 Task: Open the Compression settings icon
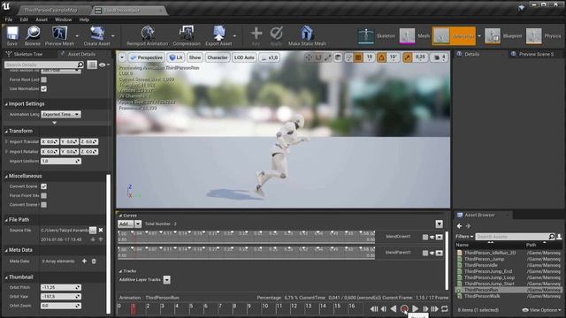pos(187,35)
